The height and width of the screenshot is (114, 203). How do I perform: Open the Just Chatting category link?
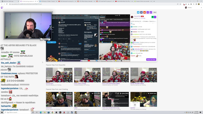click(142, 18)
